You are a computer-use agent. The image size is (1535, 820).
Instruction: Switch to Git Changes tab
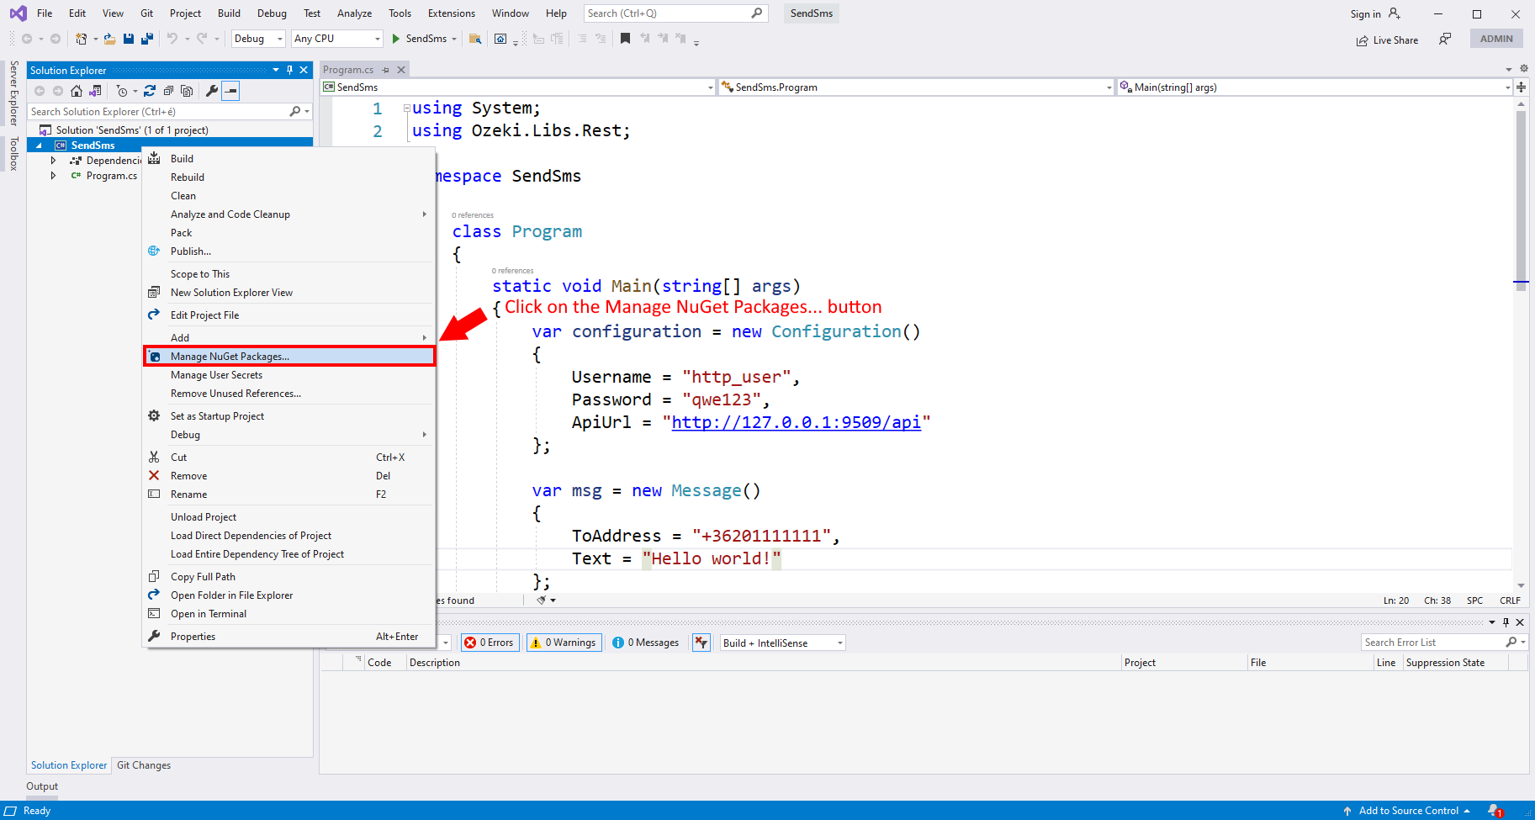(144, 765)
